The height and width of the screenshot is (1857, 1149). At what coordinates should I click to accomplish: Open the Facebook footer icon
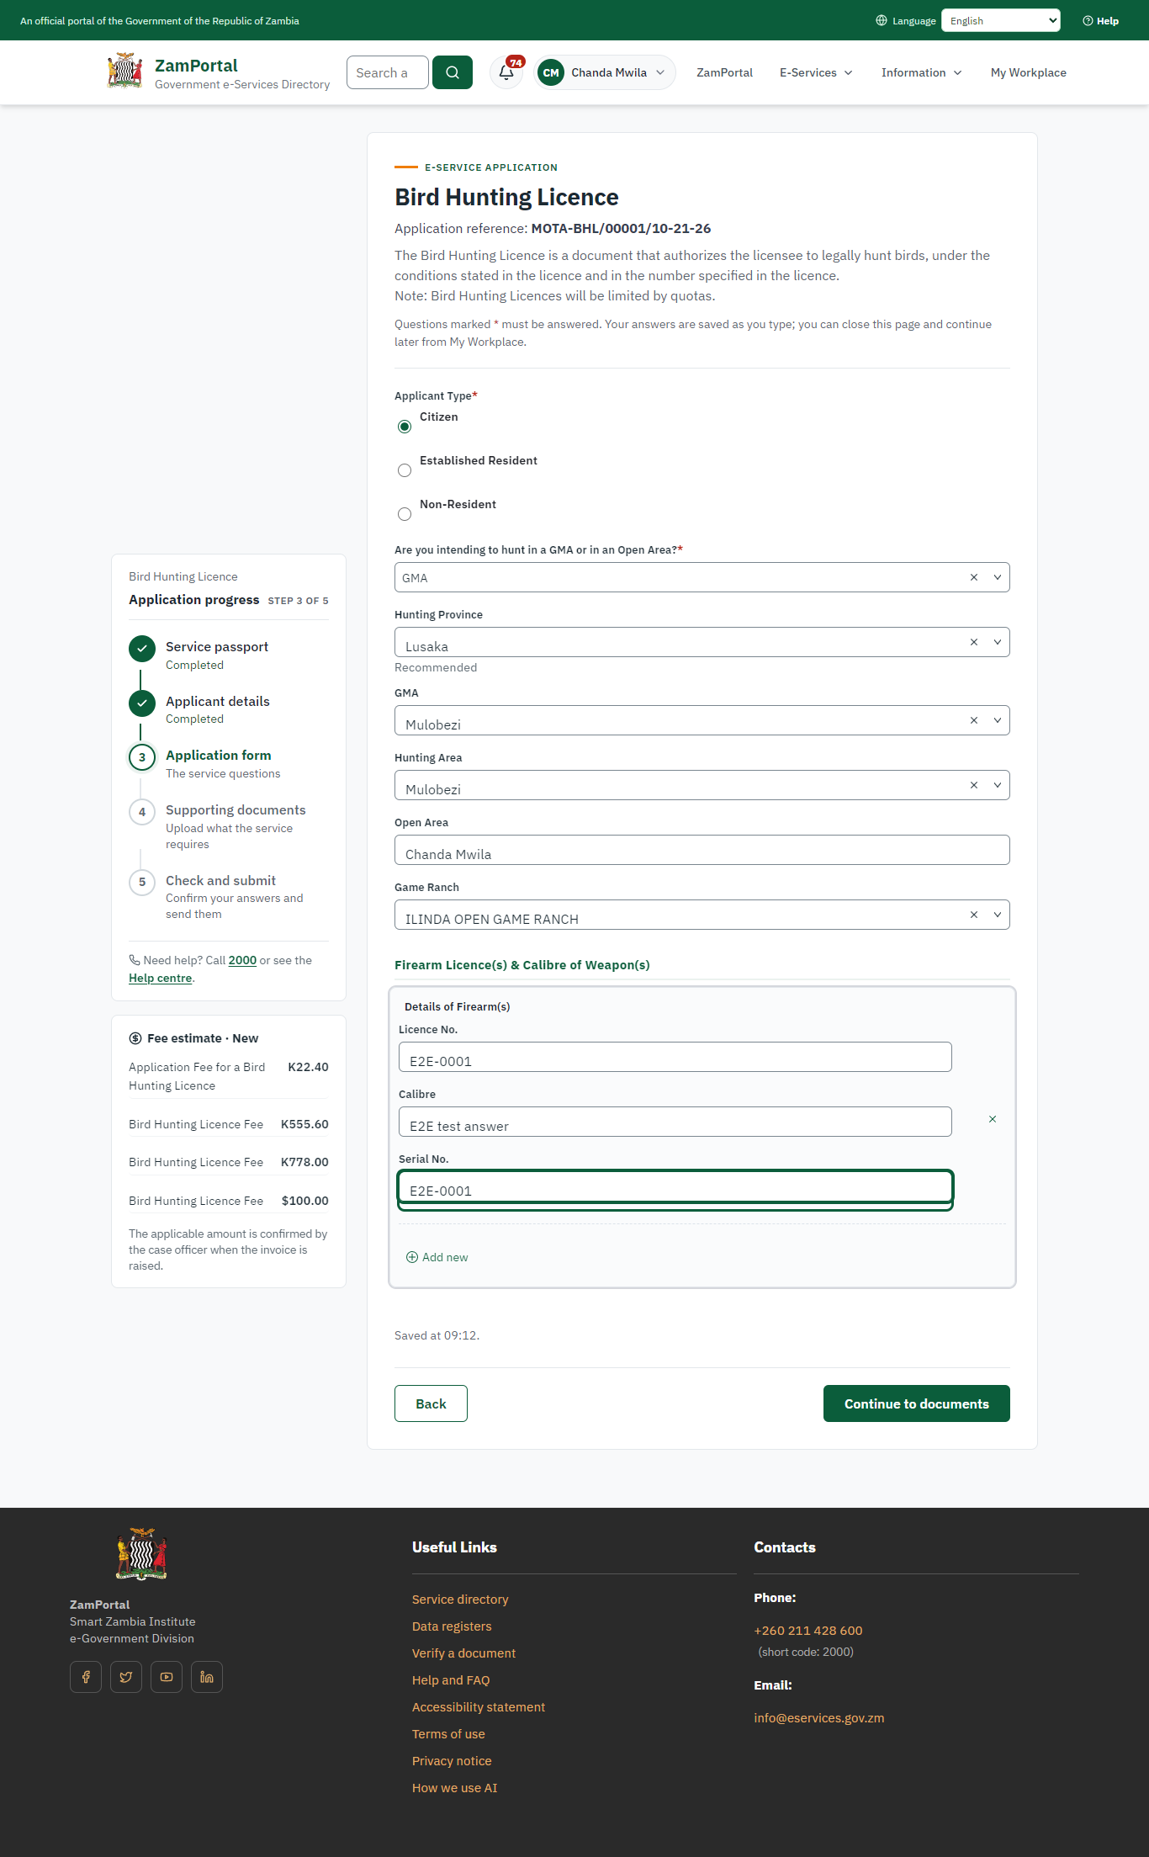pos(86,1677)
